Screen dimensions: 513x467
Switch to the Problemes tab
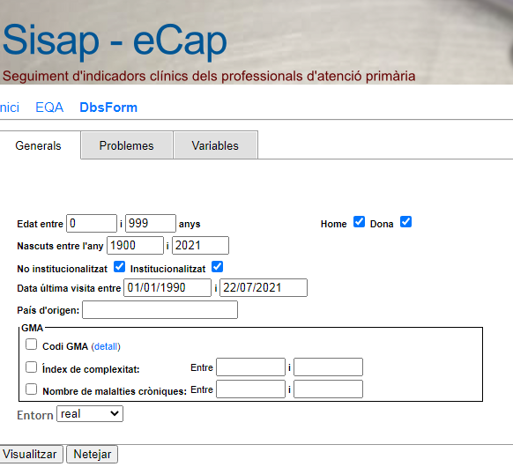(x=127, y=145)
